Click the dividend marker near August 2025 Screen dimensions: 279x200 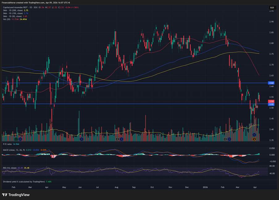121,139
